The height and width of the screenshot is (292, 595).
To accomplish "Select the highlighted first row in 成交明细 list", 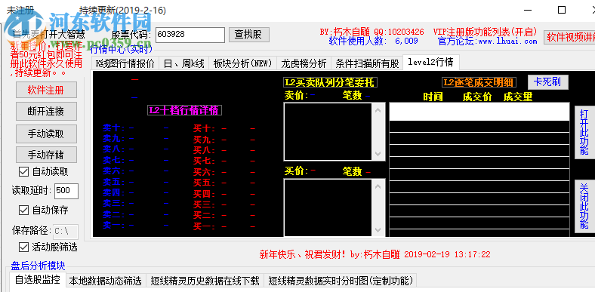I will tap(479, 112).
